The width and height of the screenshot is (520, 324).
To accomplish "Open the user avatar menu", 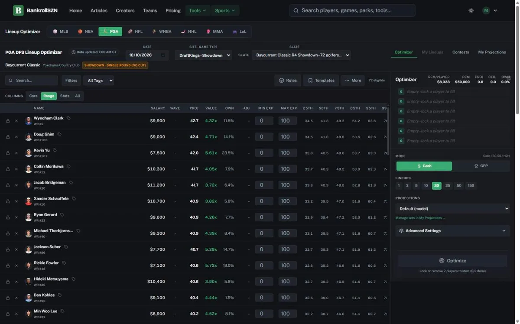I will tap(490, 10).
